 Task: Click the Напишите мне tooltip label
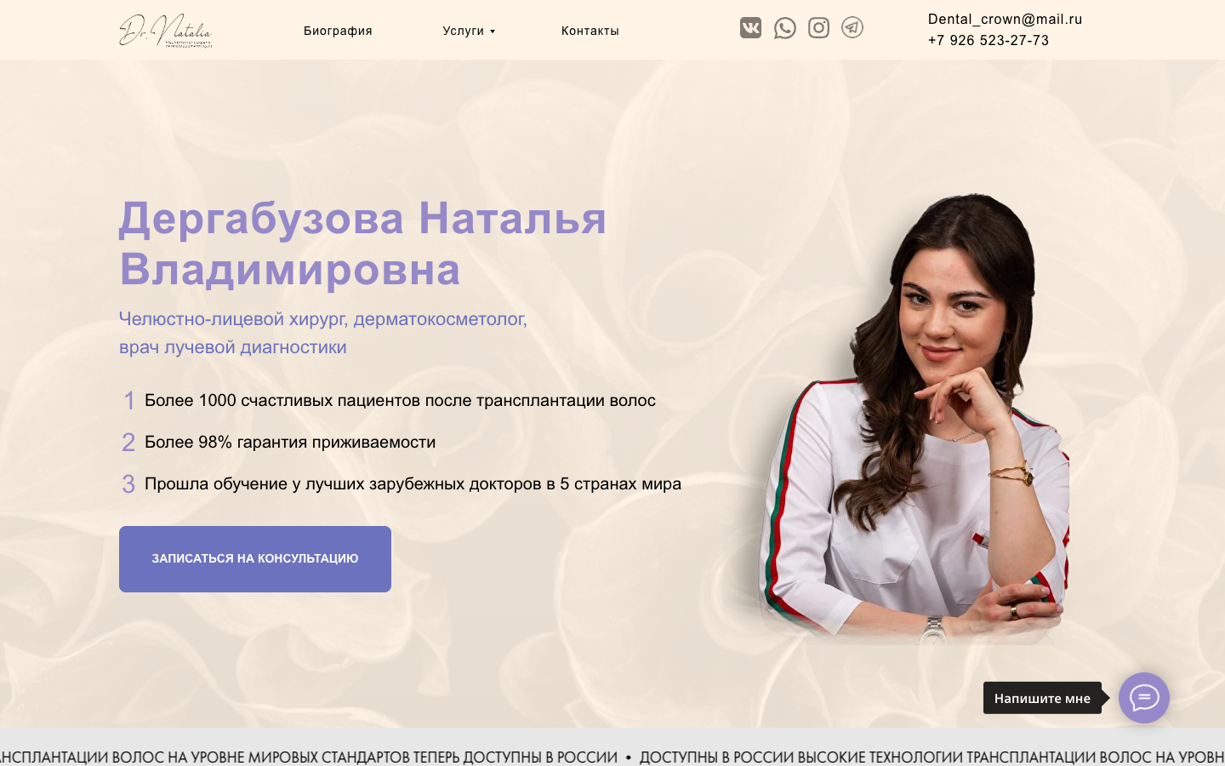tap(1042, 698)
